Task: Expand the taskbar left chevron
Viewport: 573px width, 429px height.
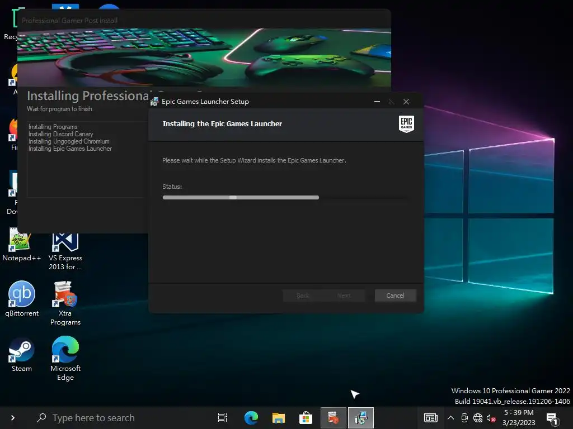Action: click(12, 418)
